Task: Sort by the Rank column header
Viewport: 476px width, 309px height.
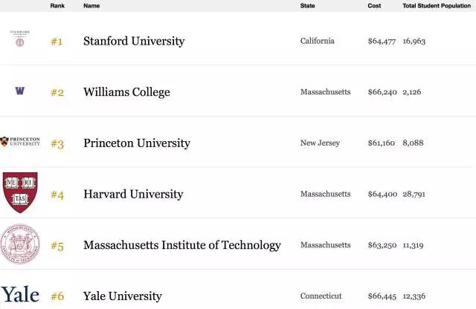Action: (57, 6)
